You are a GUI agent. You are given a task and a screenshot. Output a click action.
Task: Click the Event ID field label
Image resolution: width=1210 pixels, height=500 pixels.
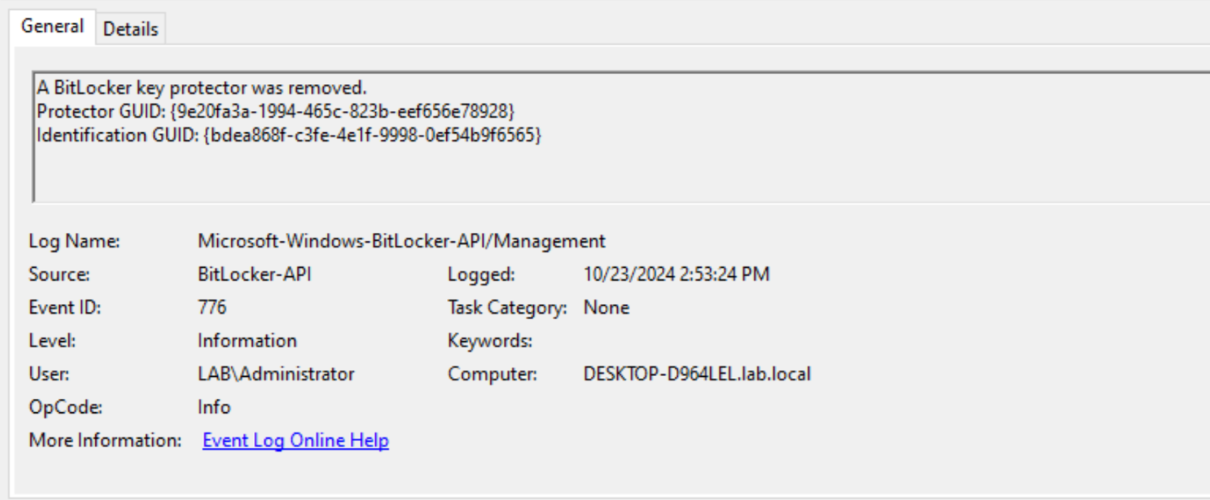pos(64,308)
